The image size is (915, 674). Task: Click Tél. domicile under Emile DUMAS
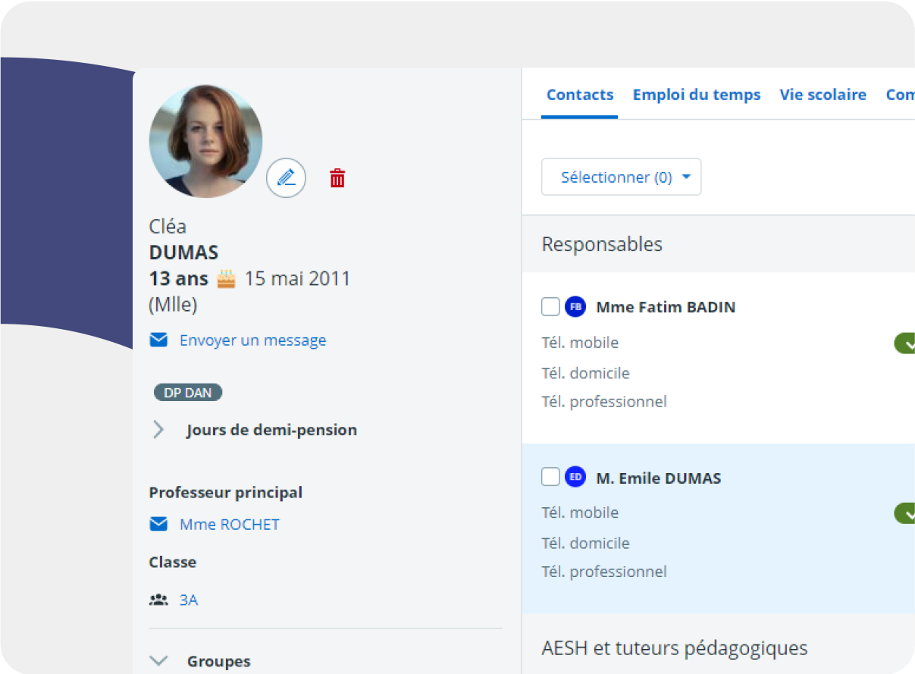click(586, 543)
